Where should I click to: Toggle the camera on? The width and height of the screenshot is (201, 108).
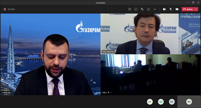tap(164, 9)
